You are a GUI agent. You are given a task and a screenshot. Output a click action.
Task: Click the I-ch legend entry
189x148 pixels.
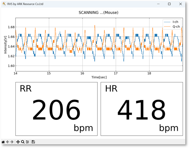176,22
